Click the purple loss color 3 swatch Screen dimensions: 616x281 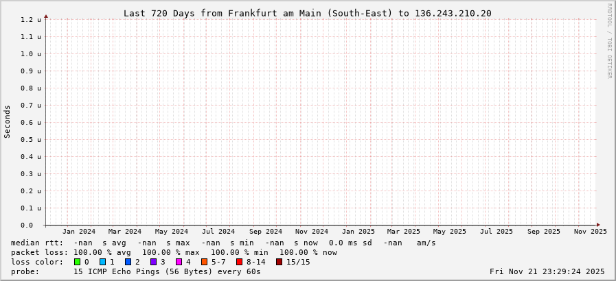(x=154, y=262)
